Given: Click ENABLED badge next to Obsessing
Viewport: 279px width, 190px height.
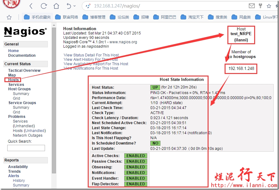Looking at the screenshot, I should 136,167.
